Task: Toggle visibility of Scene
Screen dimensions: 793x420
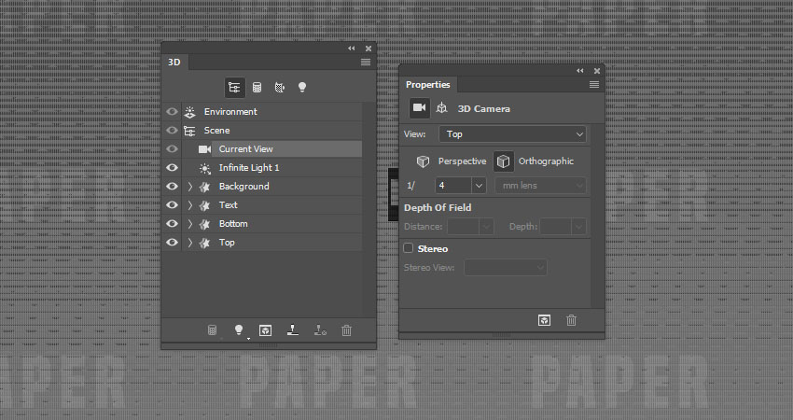Action: click(x=172, y=131)
